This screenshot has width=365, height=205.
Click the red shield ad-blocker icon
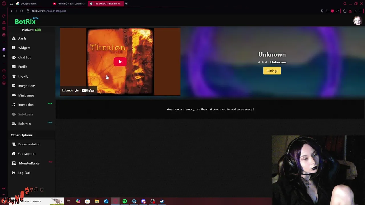[332, 11]
